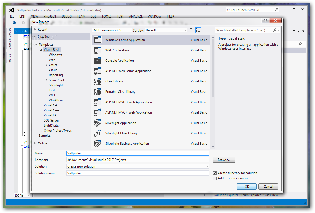
Task: Close the New Project dialog
Action: pos(275,20)
